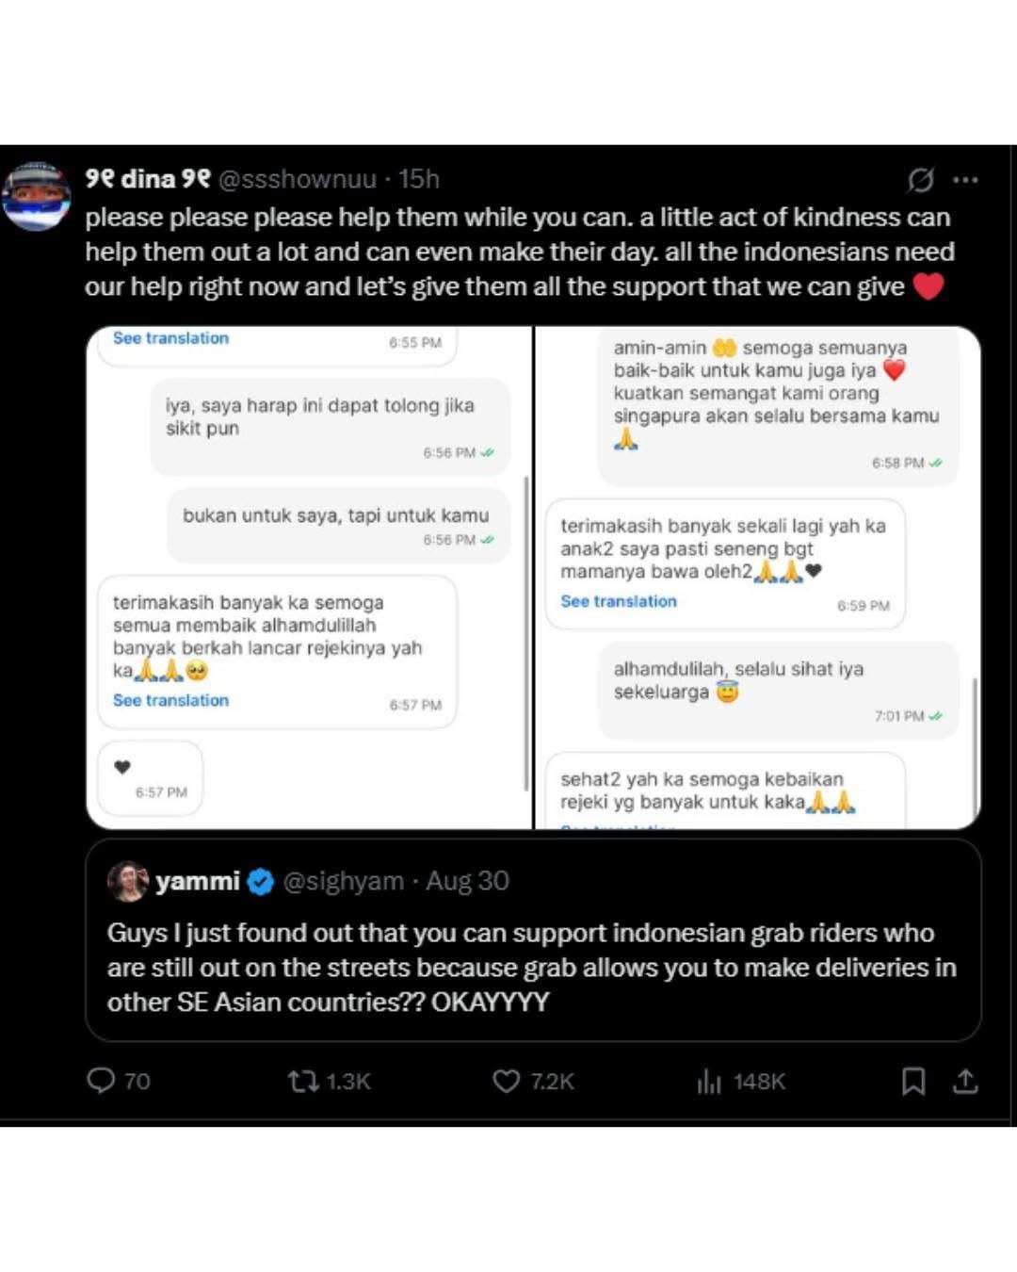Open the reply icon with 70 comments
Screen dimensions: 1017x1272
pyautogui.click(x=118, y=1081)
